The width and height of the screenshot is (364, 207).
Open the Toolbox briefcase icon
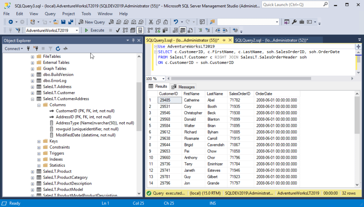click(x=301, y=22)
